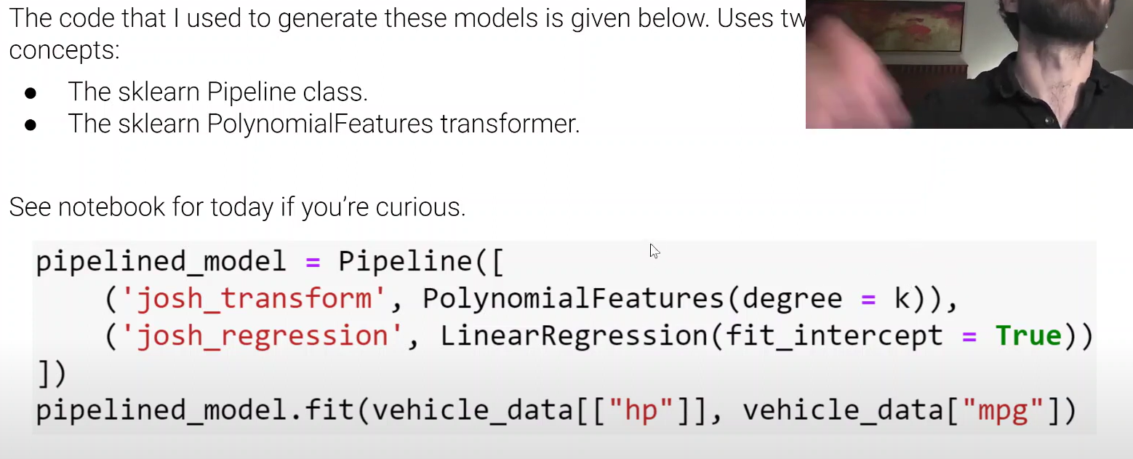Click the purple equals sign after pipelined_model
Image resolution: width=1133 pixels, height=459 pixels.
pyautogui.click(x=313, y=261)
